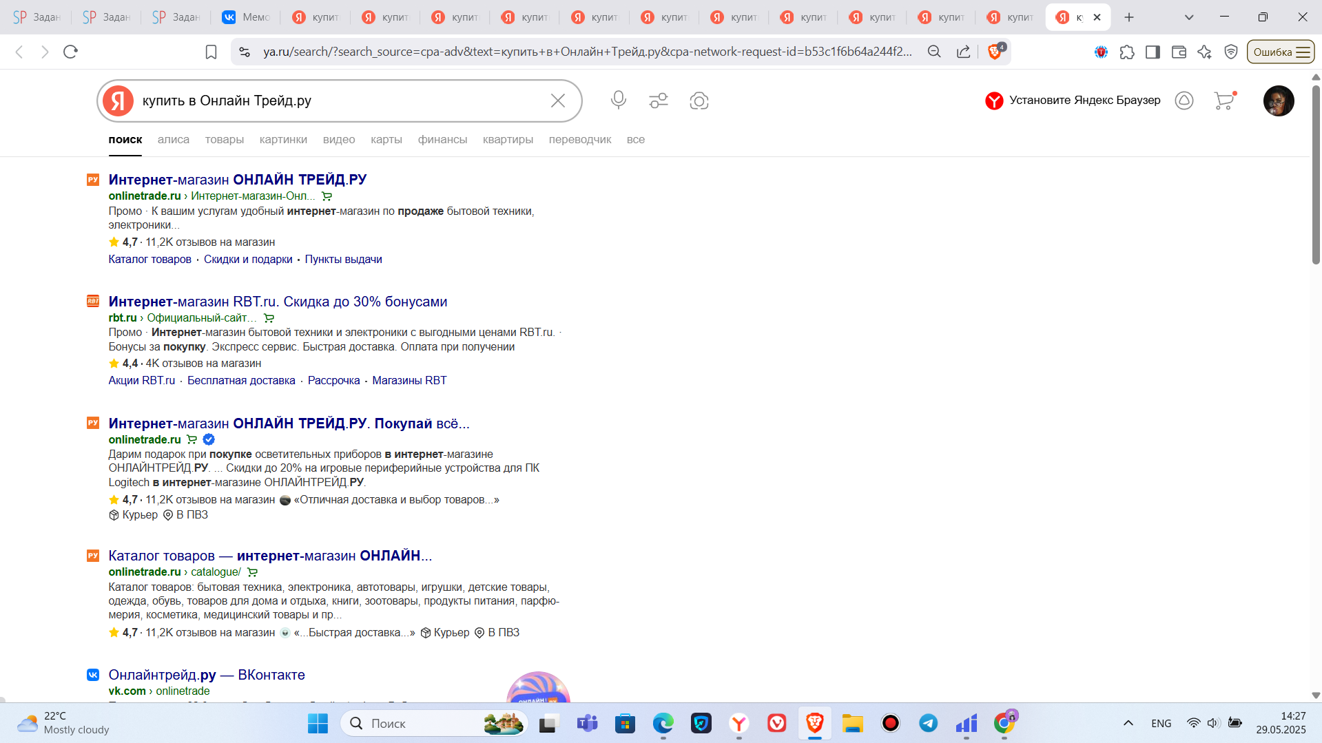Viewport: 1322px width, 743px height.
Task: Select the финансы search tab
Action: tap(442, 140)
